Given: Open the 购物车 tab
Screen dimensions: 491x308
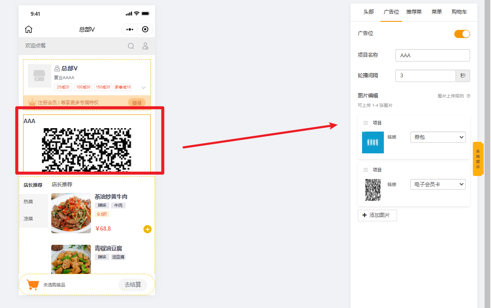Looking at the screenshot, I should point(459,12).
